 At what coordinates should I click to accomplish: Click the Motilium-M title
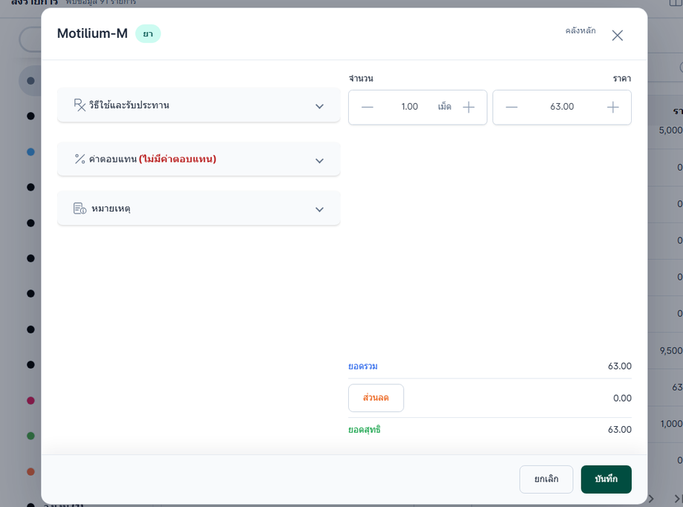(92, 33)
